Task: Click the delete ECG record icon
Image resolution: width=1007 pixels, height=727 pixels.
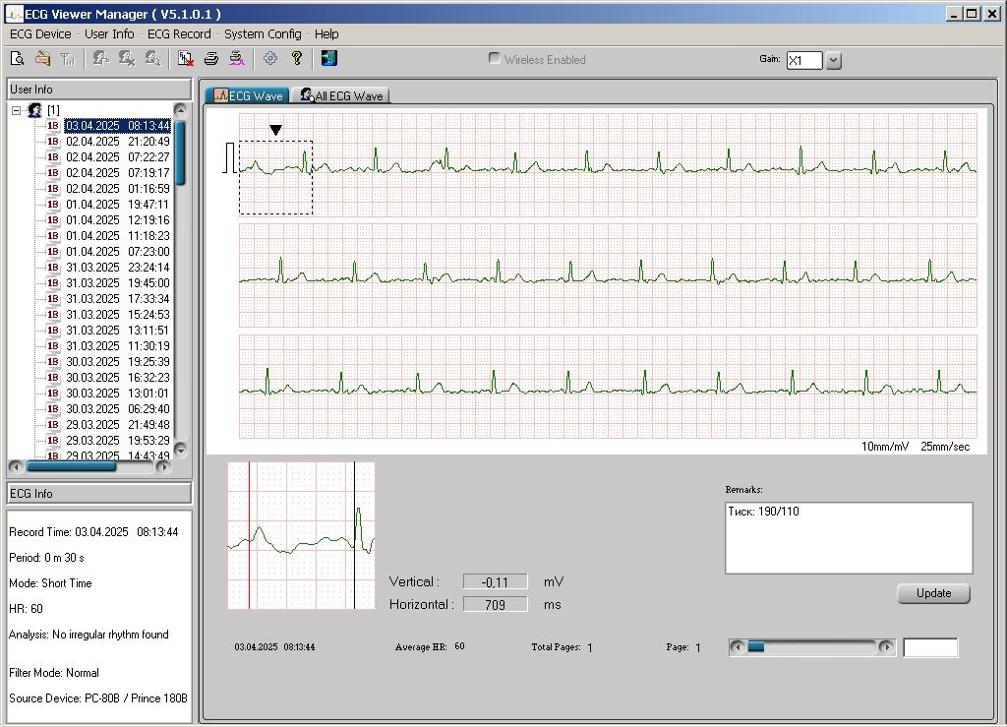Action: click(x=186, y=59)
